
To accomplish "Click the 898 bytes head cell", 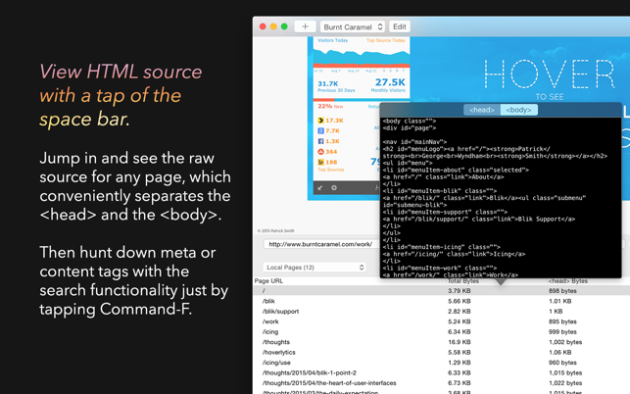I will tap(562, 291).
